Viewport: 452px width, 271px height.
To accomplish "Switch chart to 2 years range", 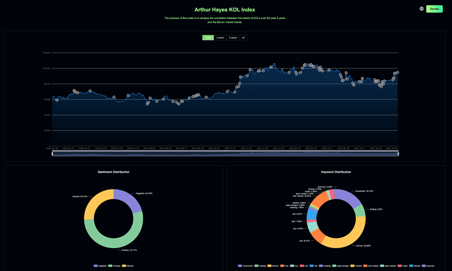I will pyautogui.click(x=220, y=37).
